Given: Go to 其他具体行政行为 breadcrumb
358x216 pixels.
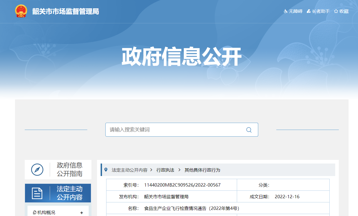Looking at the screenshot, I should [202, 170].
